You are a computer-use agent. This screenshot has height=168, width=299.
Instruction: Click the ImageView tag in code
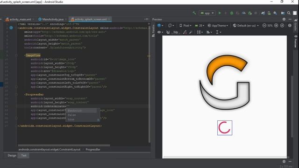click(x=33, y=55)
